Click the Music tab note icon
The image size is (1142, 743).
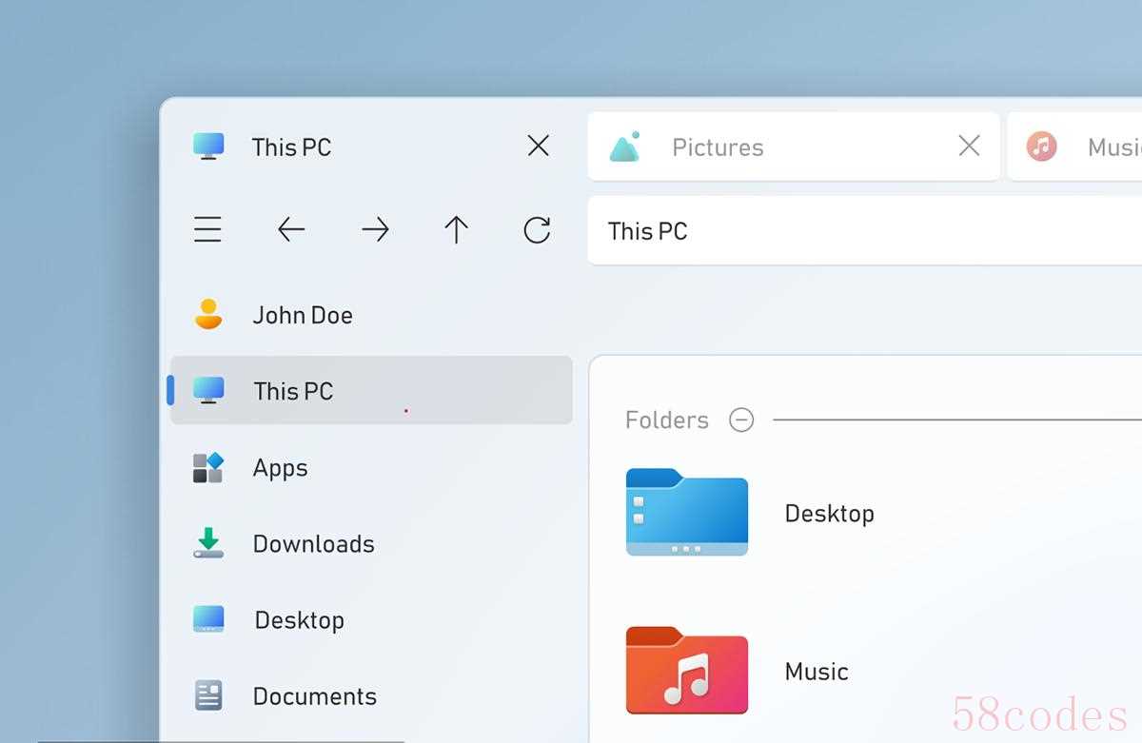1042,147
